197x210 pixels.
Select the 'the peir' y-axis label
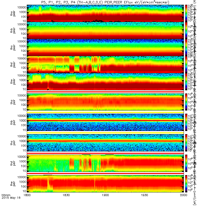pos(13,183)
